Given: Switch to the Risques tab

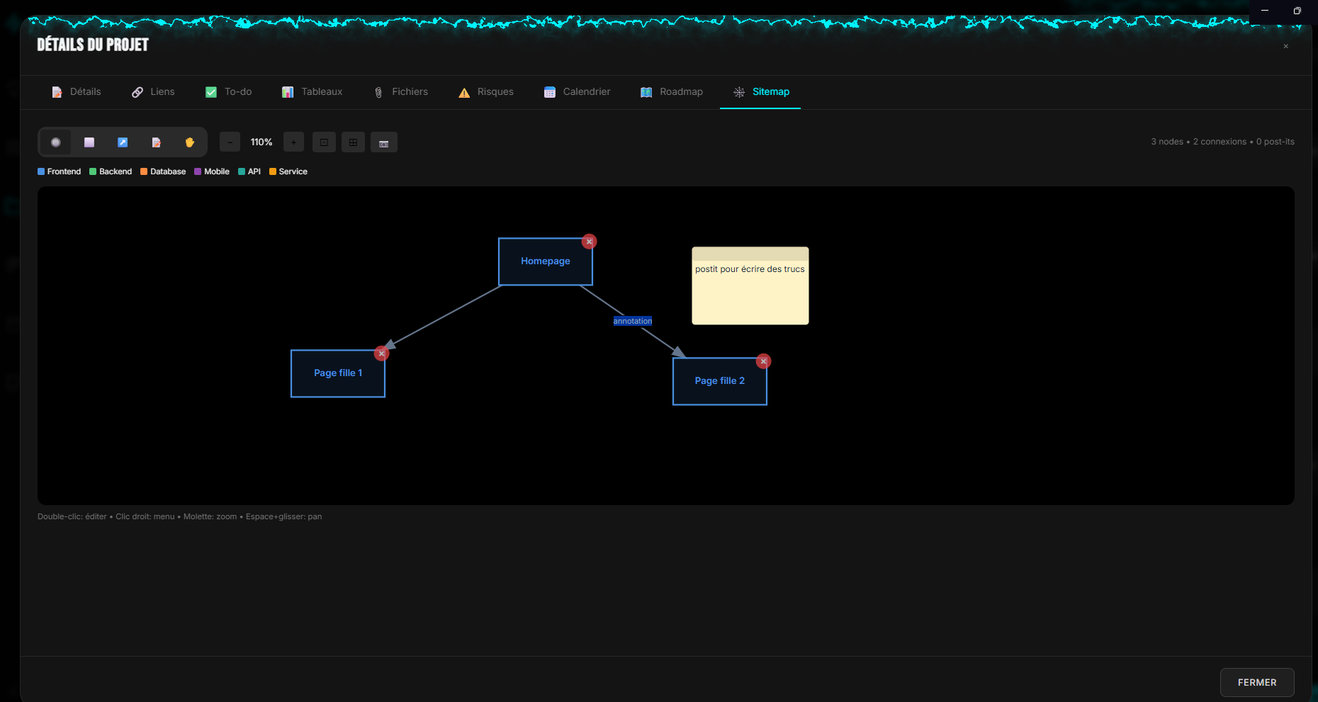Looking at the screenshot, I should pos(486,92).
